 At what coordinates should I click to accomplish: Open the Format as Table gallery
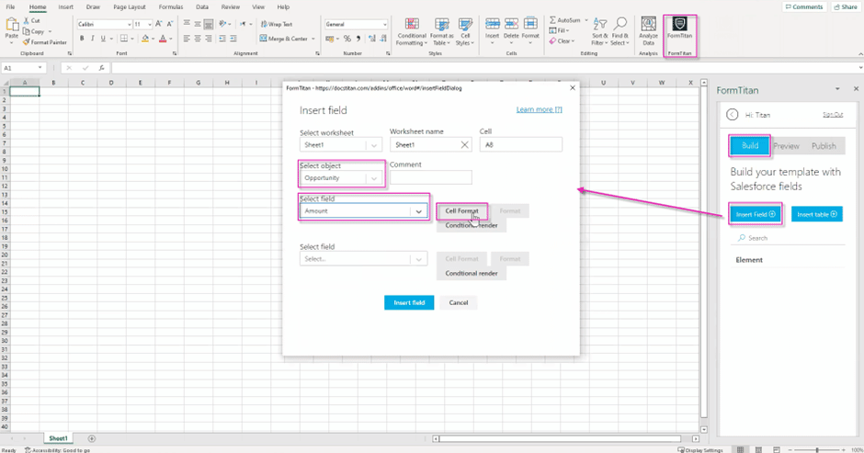pos(441,31)
